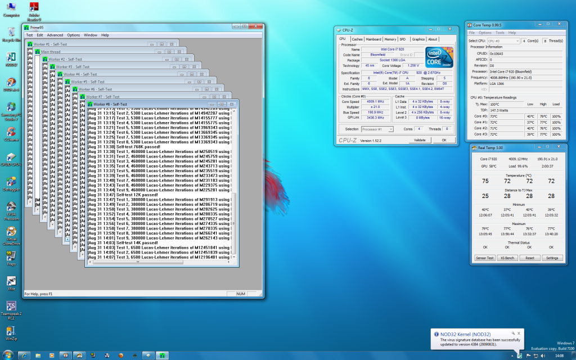Show hidden tray icons arrow
The height and width of the screenshot is (360, 576).
(x=512, y=355)
